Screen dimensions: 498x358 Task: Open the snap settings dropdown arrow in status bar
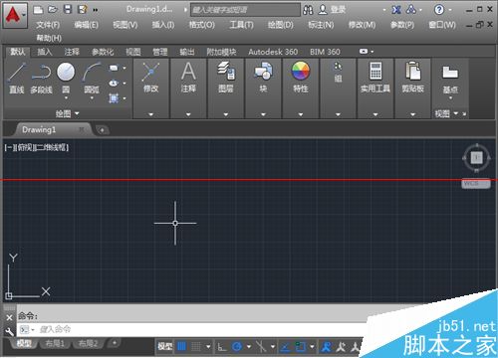[208, 347]
